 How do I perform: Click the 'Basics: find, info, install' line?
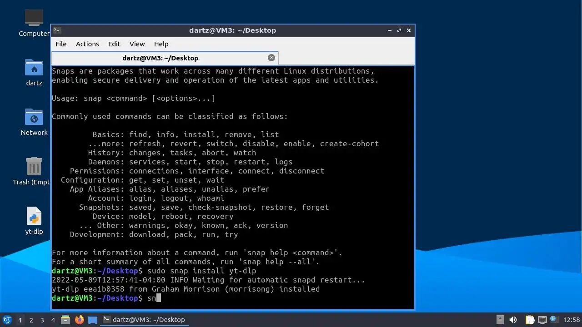(x=186, y=134)
